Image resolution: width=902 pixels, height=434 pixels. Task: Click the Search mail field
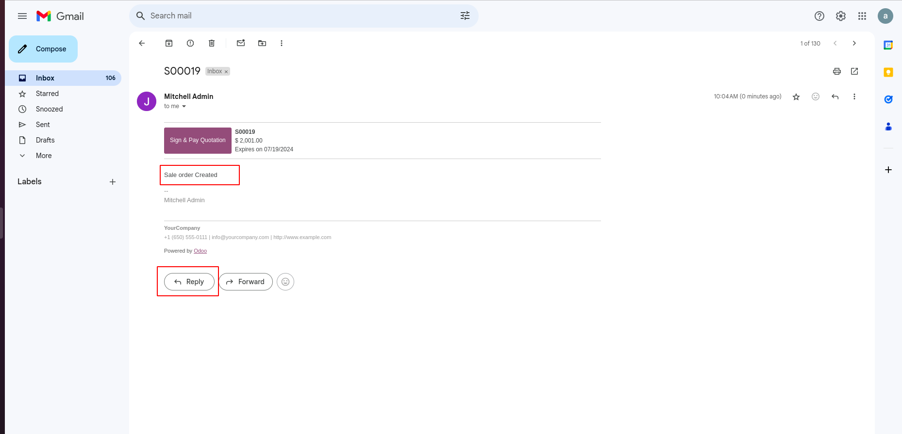pyautogui.click(x=303, y=16)
